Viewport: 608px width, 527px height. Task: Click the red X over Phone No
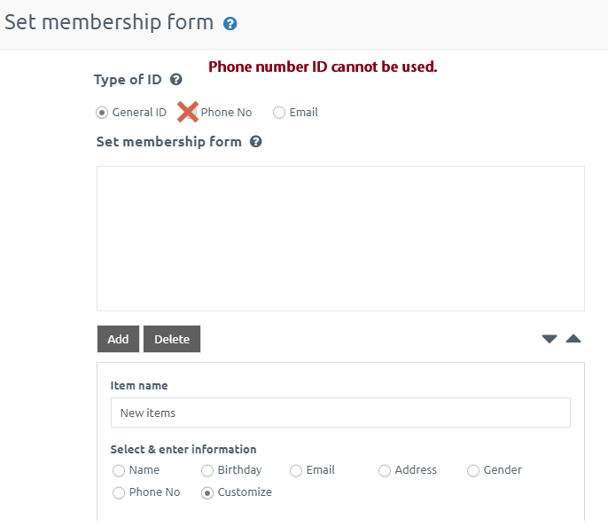187,112
